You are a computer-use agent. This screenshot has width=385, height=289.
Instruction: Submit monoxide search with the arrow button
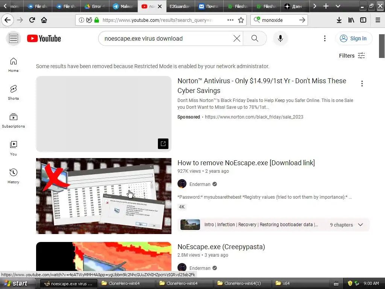click(302, 20)
